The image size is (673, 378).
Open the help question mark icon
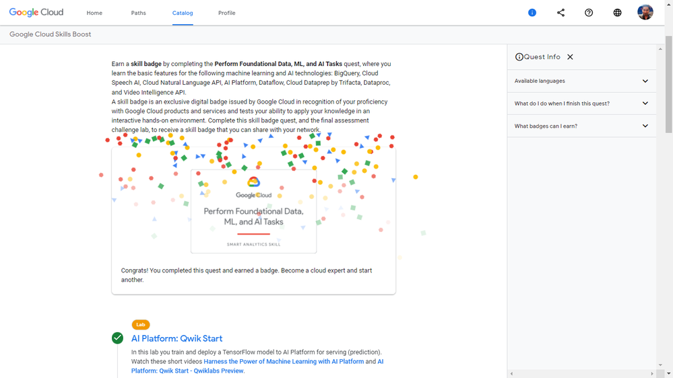click(589, 13)
